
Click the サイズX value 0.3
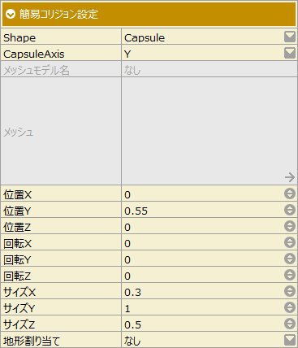tap(132, 293)
